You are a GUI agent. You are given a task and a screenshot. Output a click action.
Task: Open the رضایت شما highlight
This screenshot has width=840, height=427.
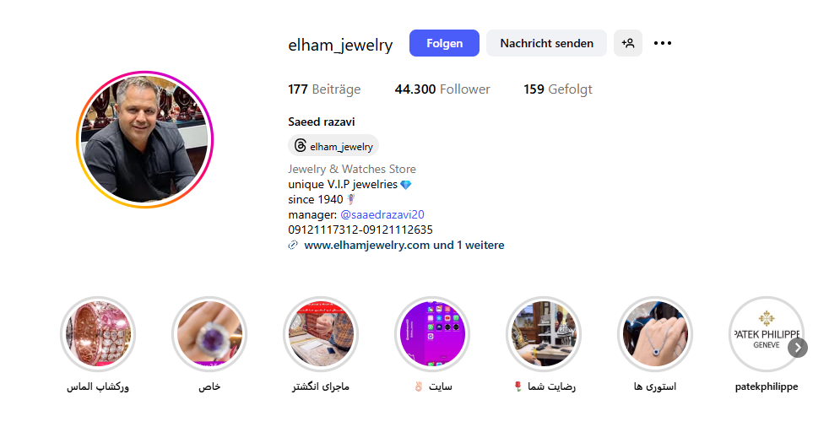(x=543, y=334)
